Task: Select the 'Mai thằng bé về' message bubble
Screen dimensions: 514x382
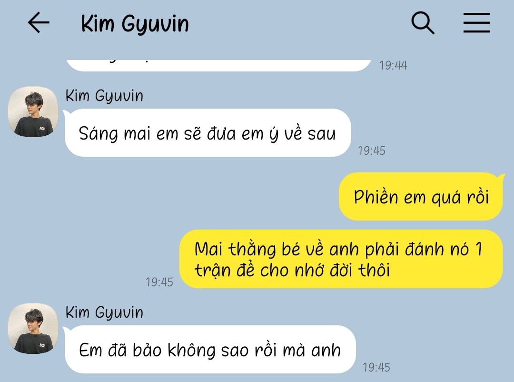Action: (x=341, y=259)
